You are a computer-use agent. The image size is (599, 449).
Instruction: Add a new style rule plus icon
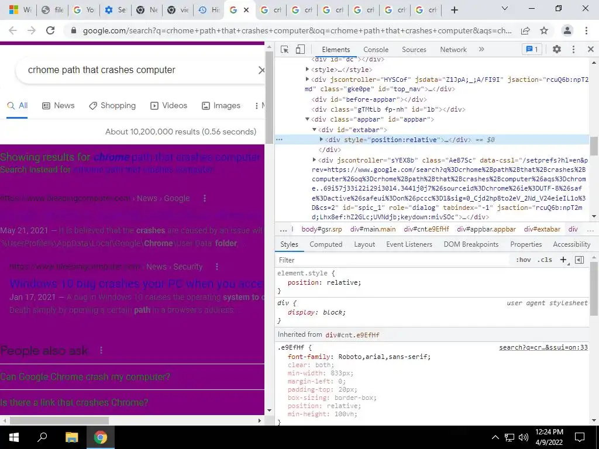coord(563,260)
